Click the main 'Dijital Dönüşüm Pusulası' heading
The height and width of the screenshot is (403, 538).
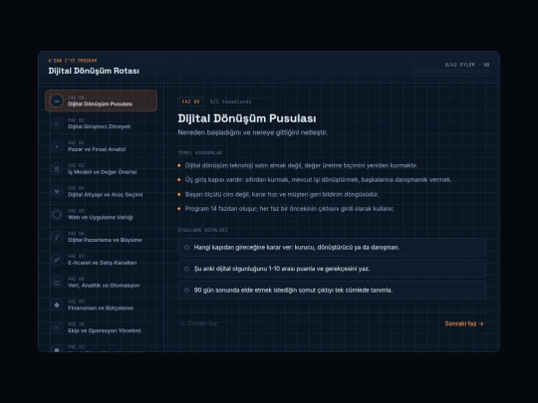coord(247,118)
